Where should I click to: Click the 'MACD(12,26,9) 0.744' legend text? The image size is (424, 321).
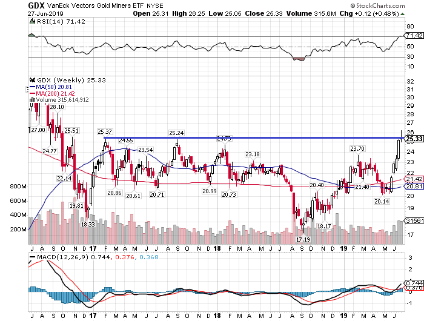(x=73, y=257)
